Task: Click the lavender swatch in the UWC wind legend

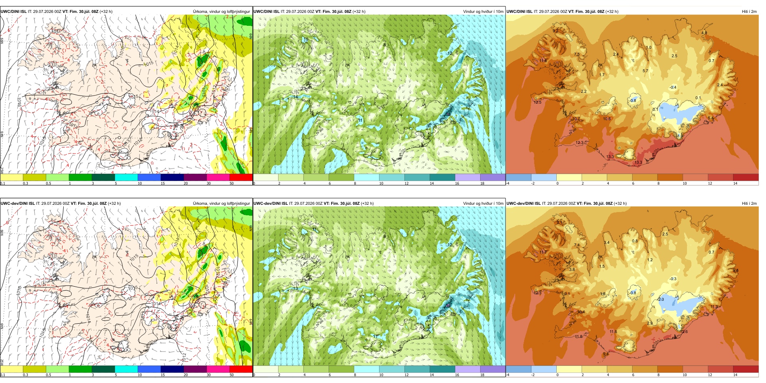Action: 468,177
